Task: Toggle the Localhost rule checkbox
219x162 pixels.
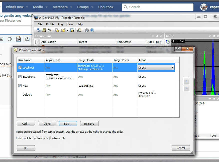Action: click(x=20, y=68)
